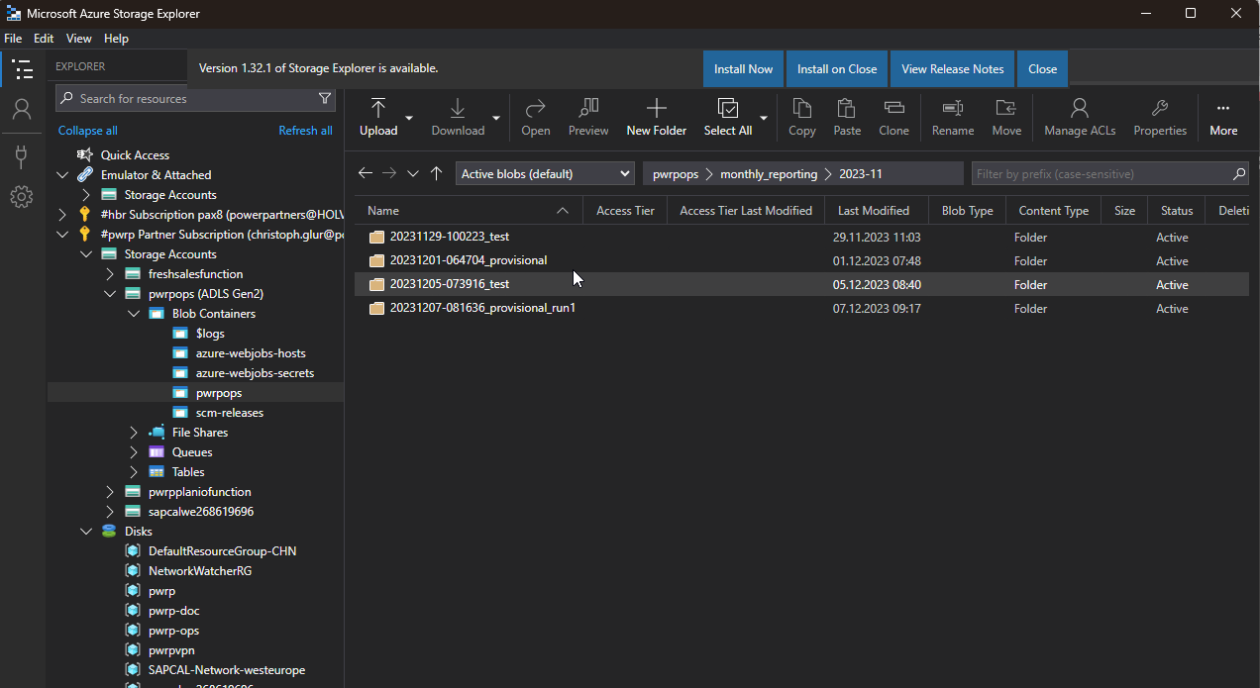This screenshot has width=1260, height=688.
Task: Collapse the Blob Containers node
Action: click(x=135, y=314)
